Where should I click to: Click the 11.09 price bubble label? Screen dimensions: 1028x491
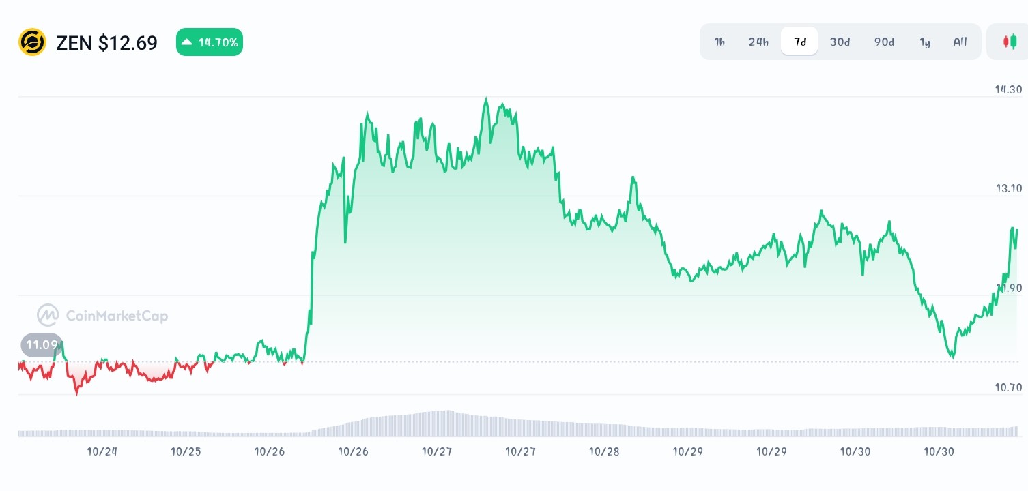[x=41, y=345]
